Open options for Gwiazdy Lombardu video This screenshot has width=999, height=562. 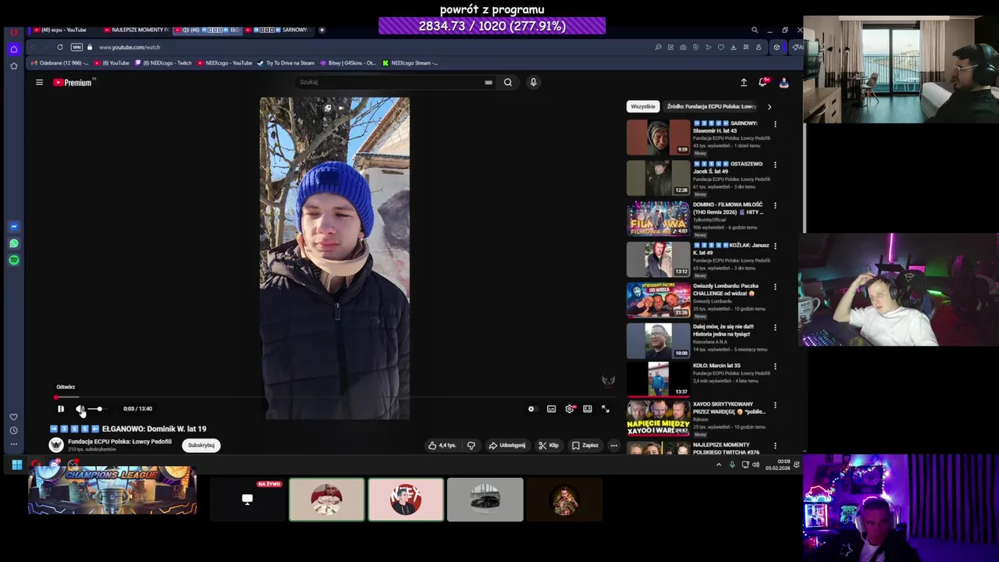775,286
